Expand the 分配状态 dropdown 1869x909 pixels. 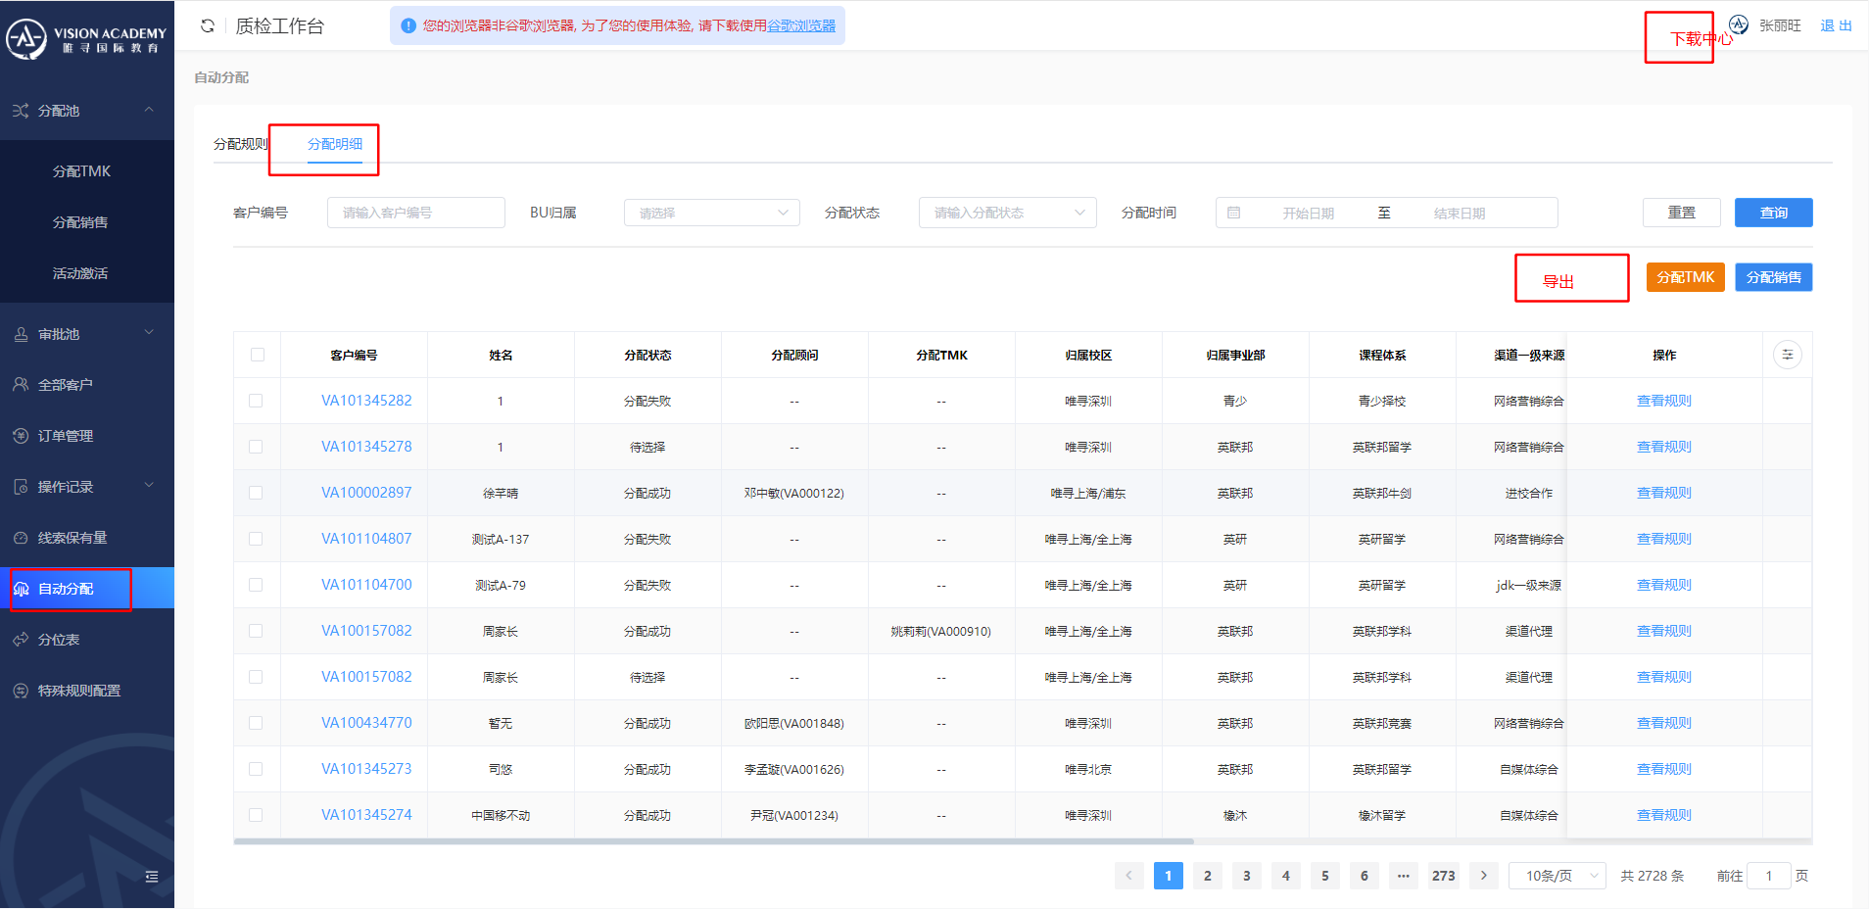click(x=1007, y=213)
